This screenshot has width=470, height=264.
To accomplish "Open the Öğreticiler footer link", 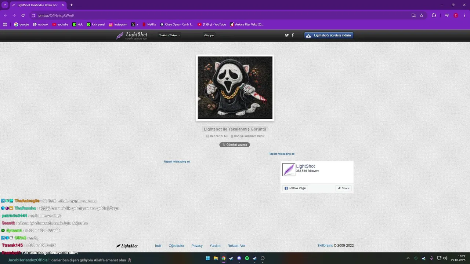I will pyautogui.click(x=177, y=246).
